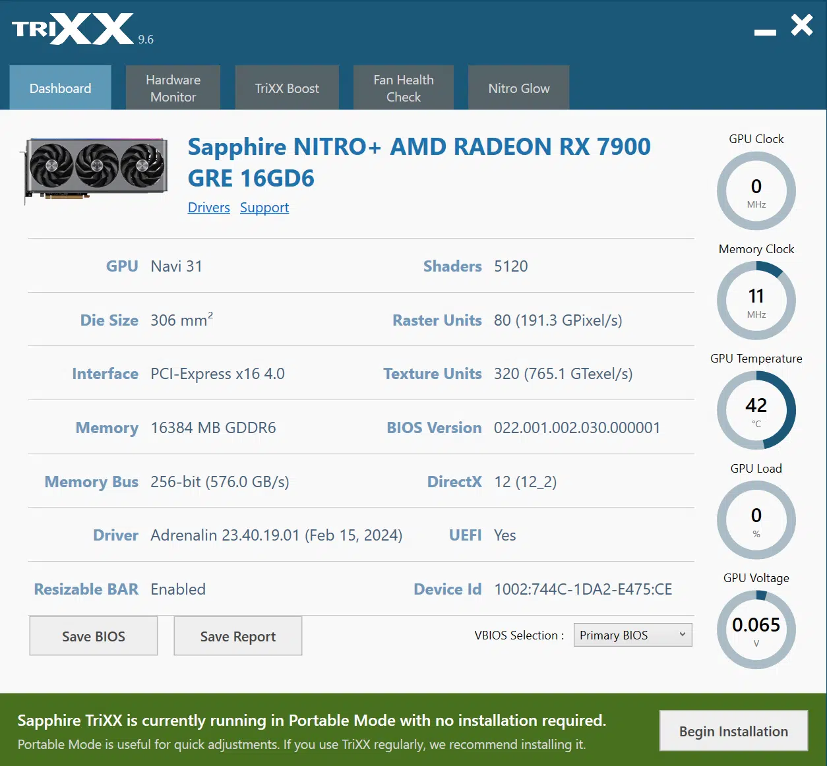Start setup with Begin Installation button
Image resolution: width=827 pixels, height=766 pixels.
pyautogui.click(x=734, y=731)
